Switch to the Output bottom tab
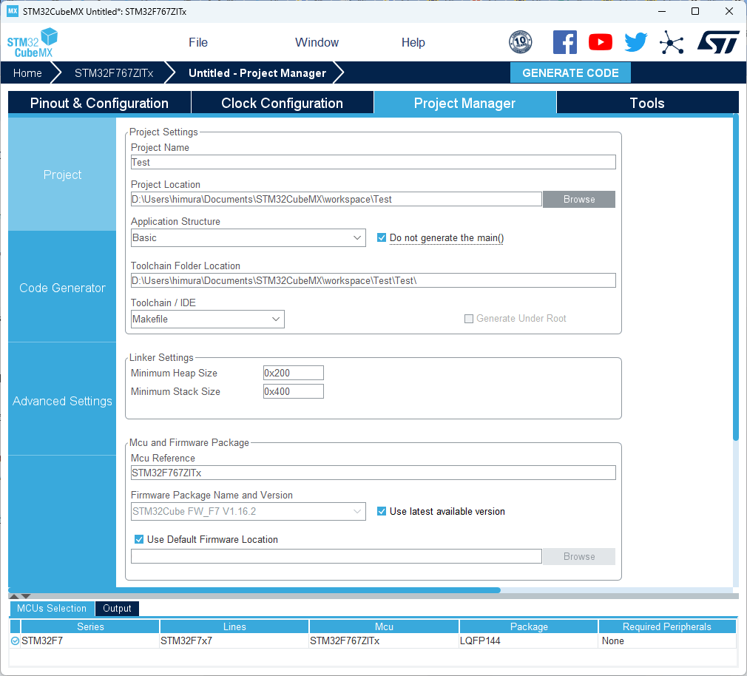Screen dimensions: 747x676 click(117, 609)
